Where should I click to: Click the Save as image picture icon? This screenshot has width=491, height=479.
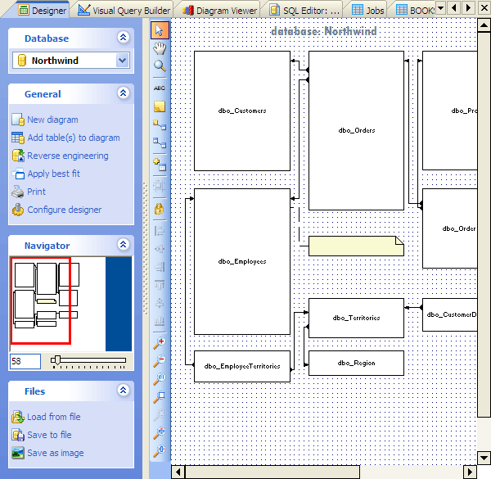point(18,453)
